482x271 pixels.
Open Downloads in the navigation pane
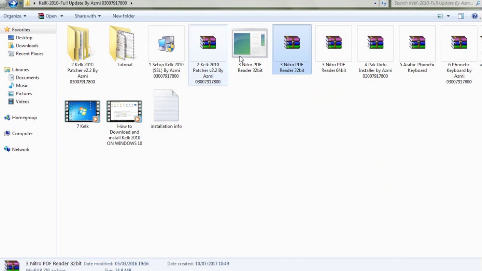tap(27, 46)
